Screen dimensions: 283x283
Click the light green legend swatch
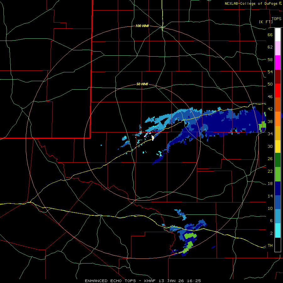point(278,174)
